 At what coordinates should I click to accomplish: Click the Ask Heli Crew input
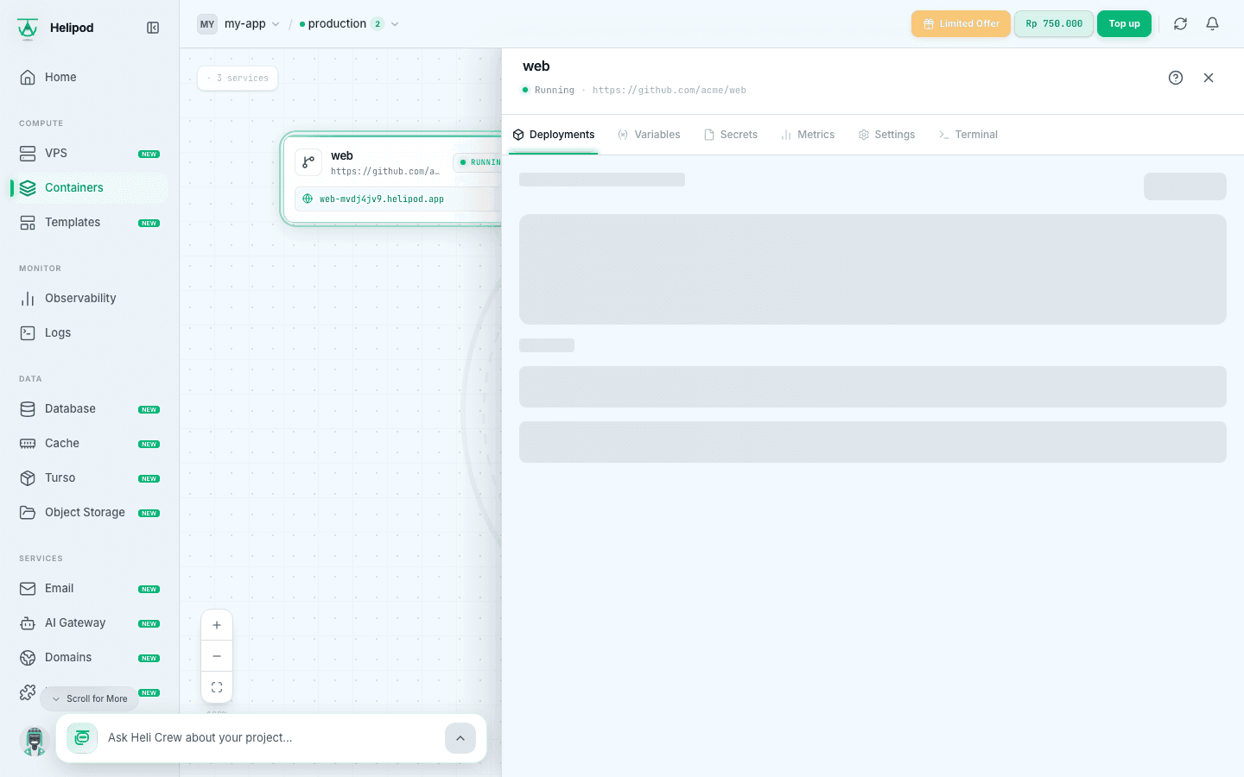271,738
